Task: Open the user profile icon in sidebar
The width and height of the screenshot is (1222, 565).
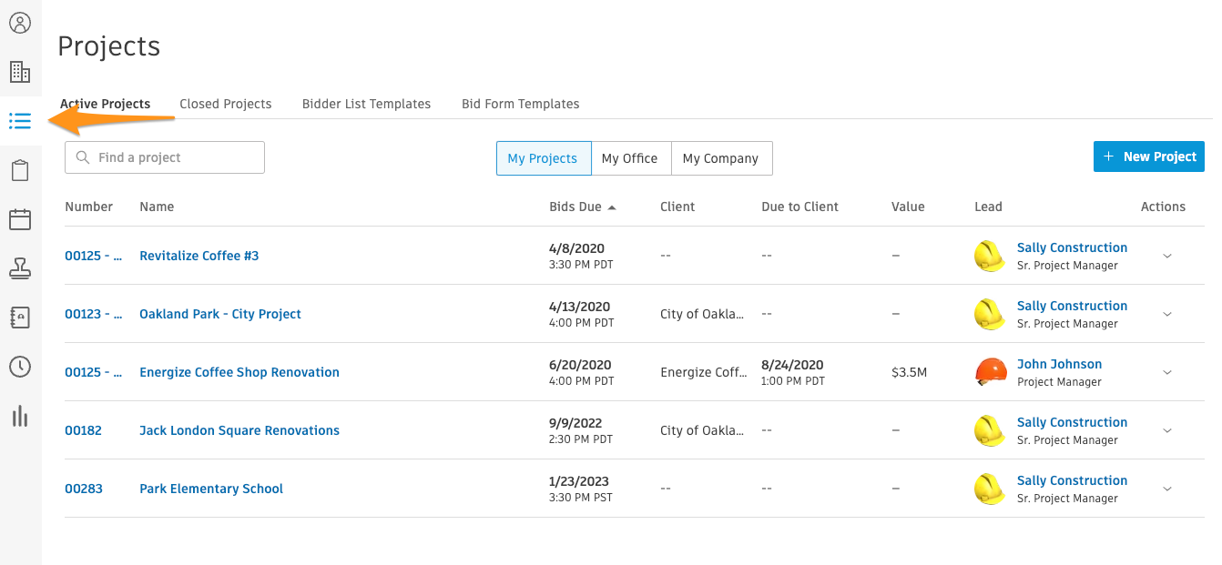Action: [x=20, y=24]
